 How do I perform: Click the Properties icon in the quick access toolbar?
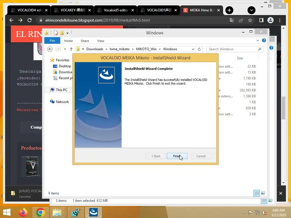click(56, 33)
